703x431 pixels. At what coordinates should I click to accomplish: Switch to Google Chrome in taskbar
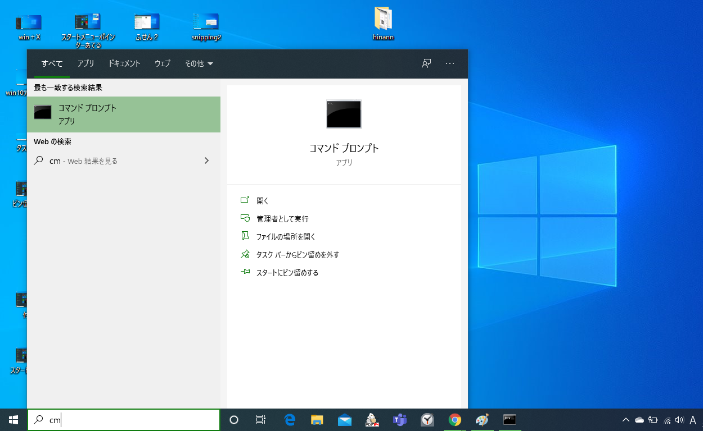pyautogui.click(x=455, y=420)
